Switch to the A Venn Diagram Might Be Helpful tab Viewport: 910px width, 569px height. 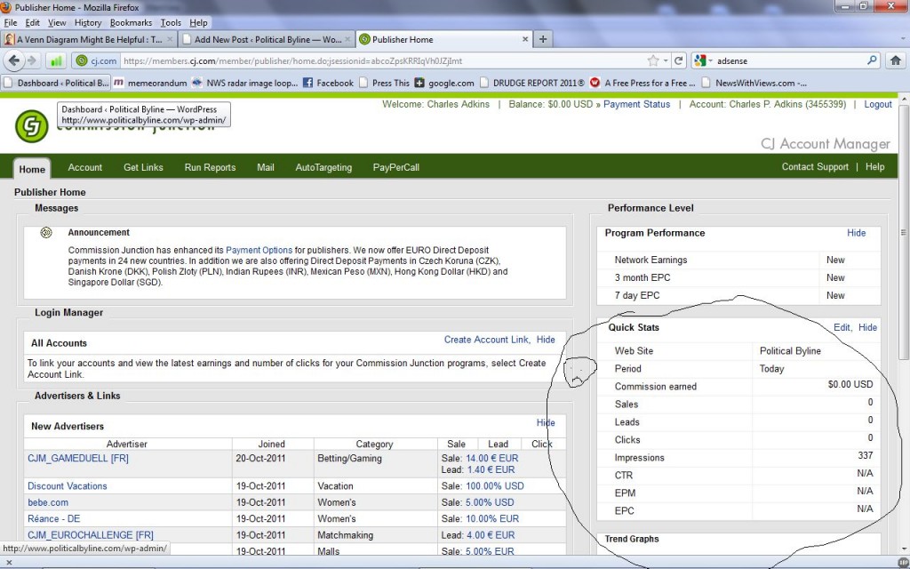point(90,39)
